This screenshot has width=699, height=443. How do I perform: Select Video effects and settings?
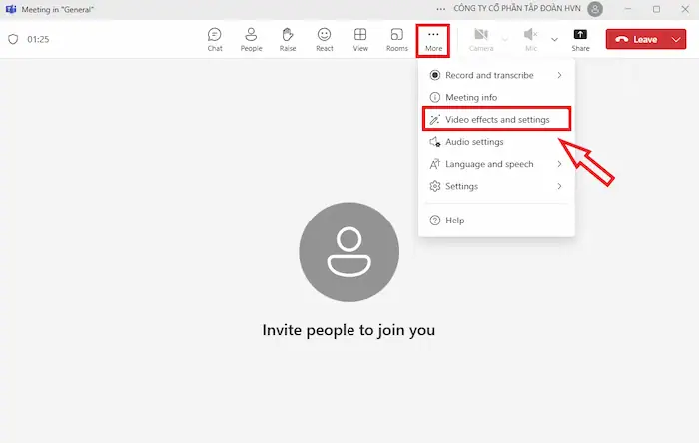pyautogui.click(x=496, y=120)
